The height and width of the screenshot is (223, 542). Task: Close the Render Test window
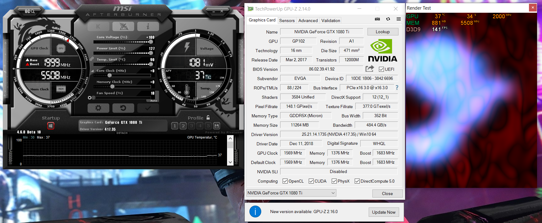(533, 8)
